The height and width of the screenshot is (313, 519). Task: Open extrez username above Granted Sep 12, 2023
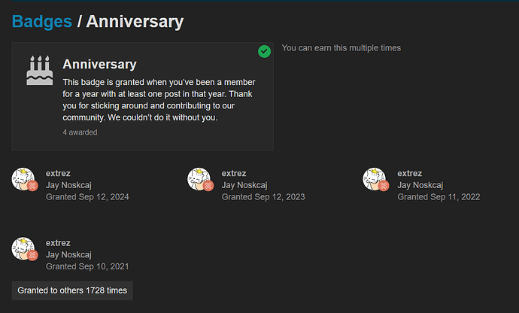[234, 173]
